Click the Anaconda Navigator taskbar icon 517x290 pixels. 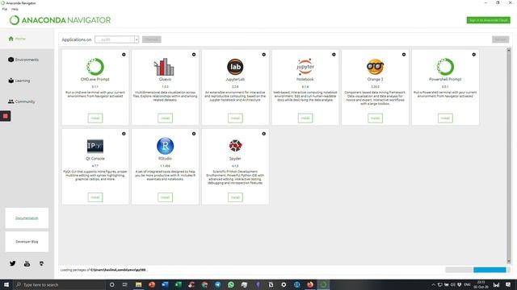[x=323, y=284]
